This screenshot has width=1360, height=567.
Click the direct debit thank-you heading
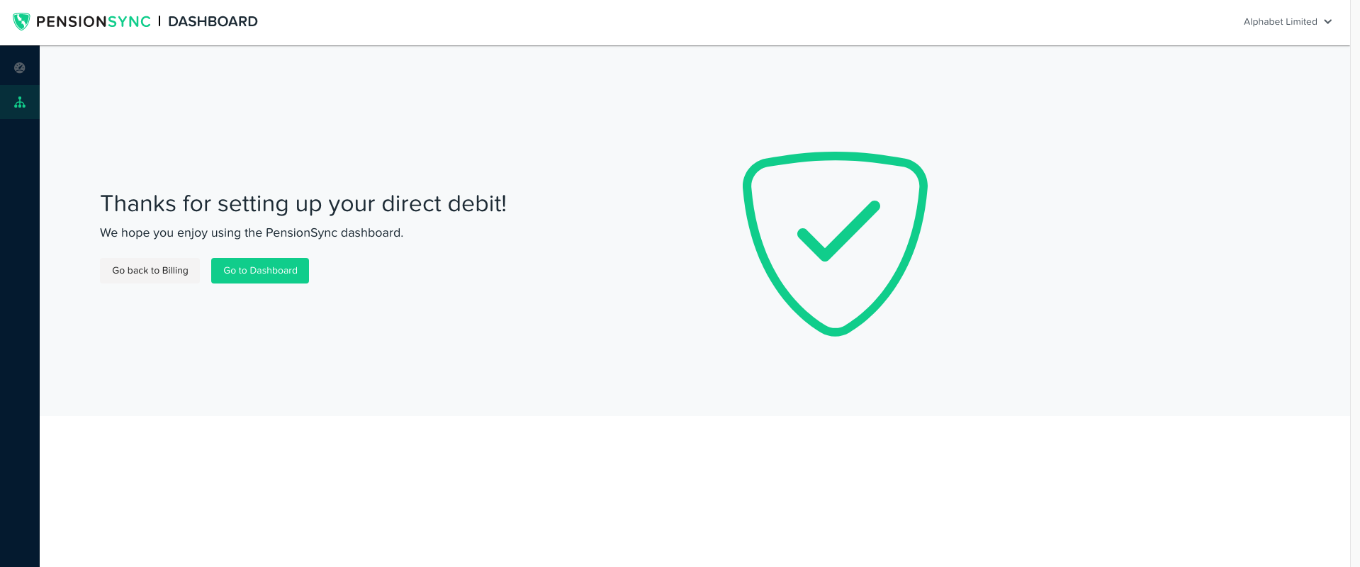pyautogui.click(x=303, y=203)
